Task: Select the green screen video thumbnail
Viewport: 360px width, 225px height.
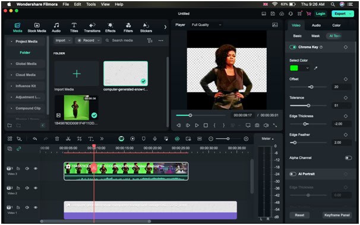Action: click(x=77, y=108)
